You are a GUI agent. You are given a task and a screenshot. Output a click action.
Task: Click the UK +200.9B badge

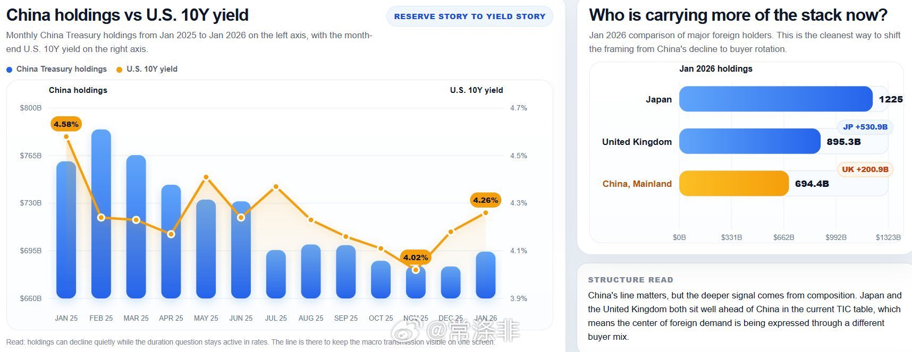865,169
